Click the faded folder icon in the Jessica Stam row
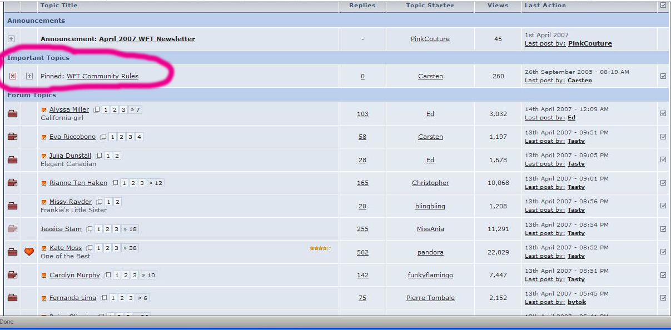Viewport: 671px width, 330px height. 12,229
